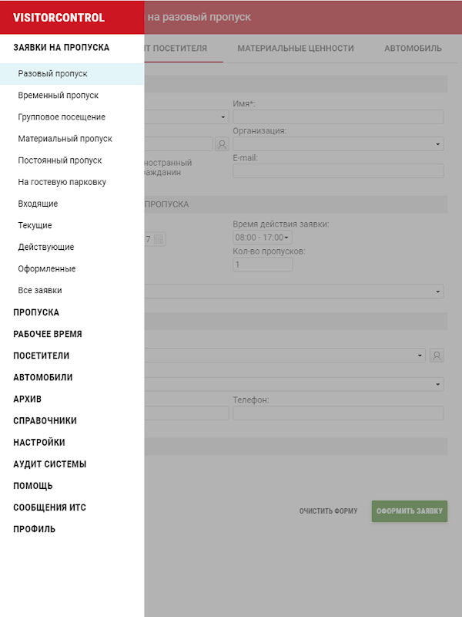Open the Автомобиль tab
Viewport: 462px width, 617px height.
pos(413,48)
